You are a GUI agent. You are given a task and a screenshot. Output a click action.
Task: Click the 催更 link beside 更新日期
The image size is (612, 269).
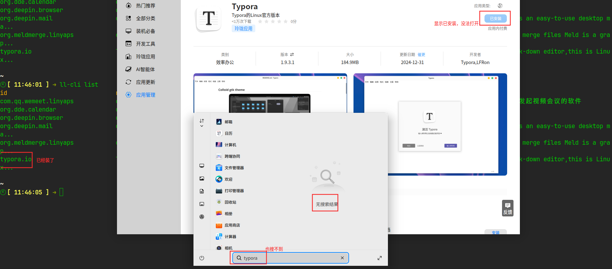[421, 55]
